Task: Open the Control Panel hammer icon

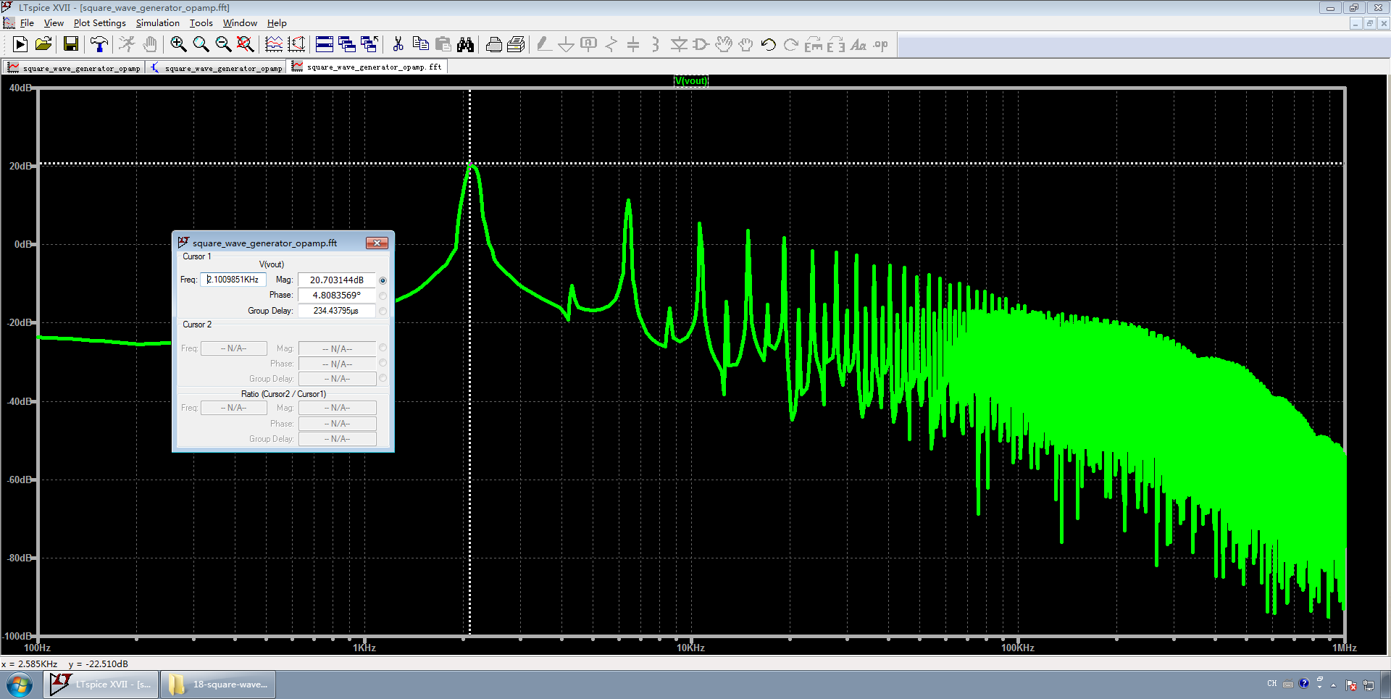Action: (99, 45)
